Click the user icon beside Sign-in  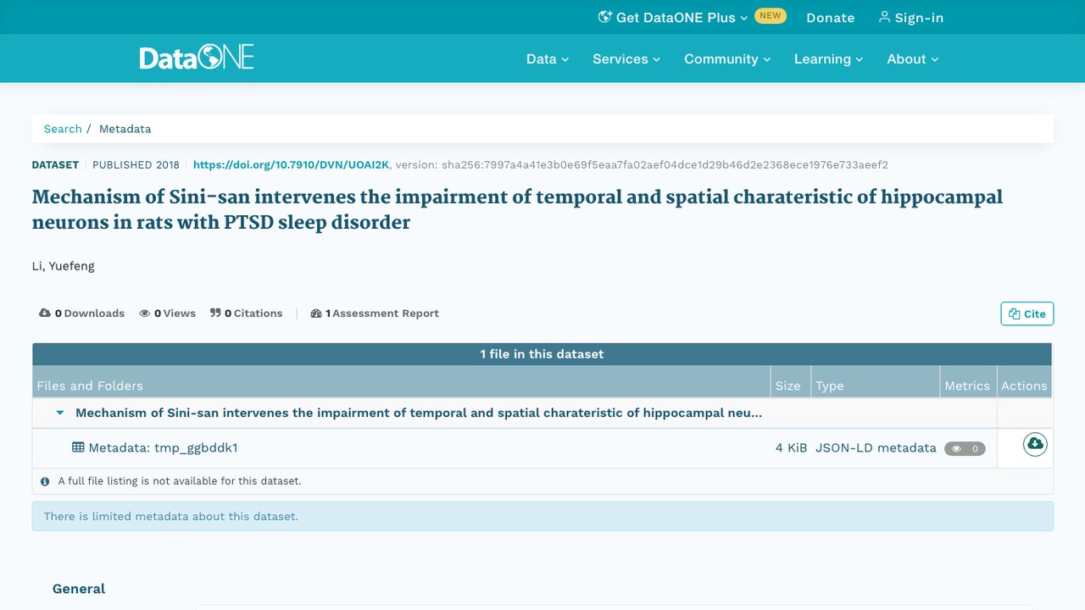click(x=884, y=17)
